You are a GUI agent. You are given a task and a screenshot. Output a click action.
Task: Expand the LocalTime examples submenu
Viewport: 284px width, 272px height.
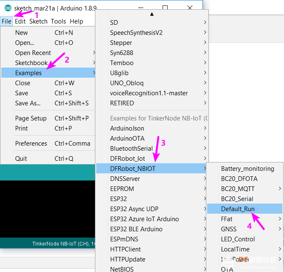tap(245, 249)
